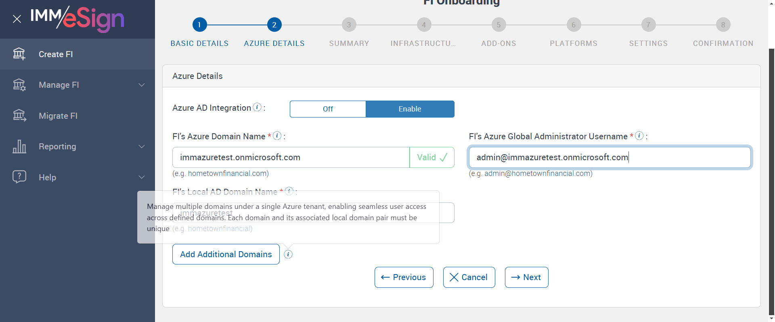Click the Azure Details panel heading
Viewport: 775px width, 322px height.
tap(197, 76)
